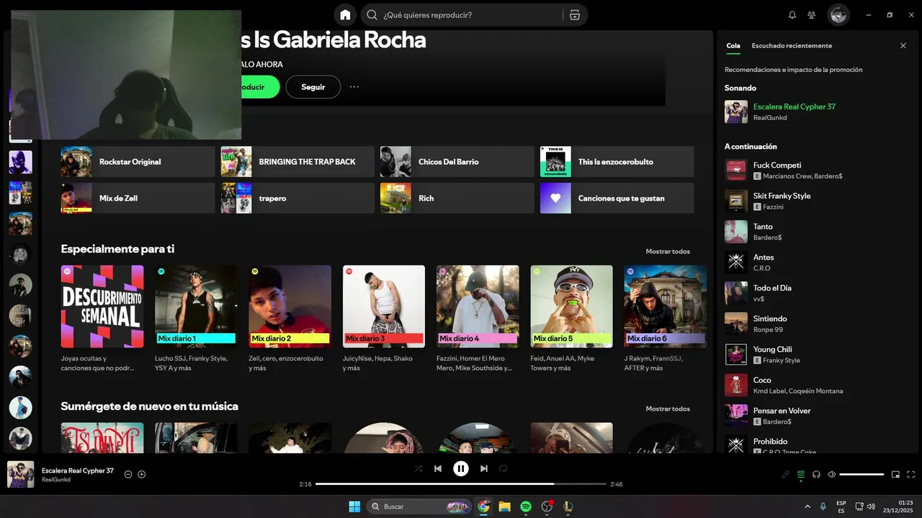Open the Browse icon in search bar
Screen dimensions: 922x518
click(x=574, y=14)
